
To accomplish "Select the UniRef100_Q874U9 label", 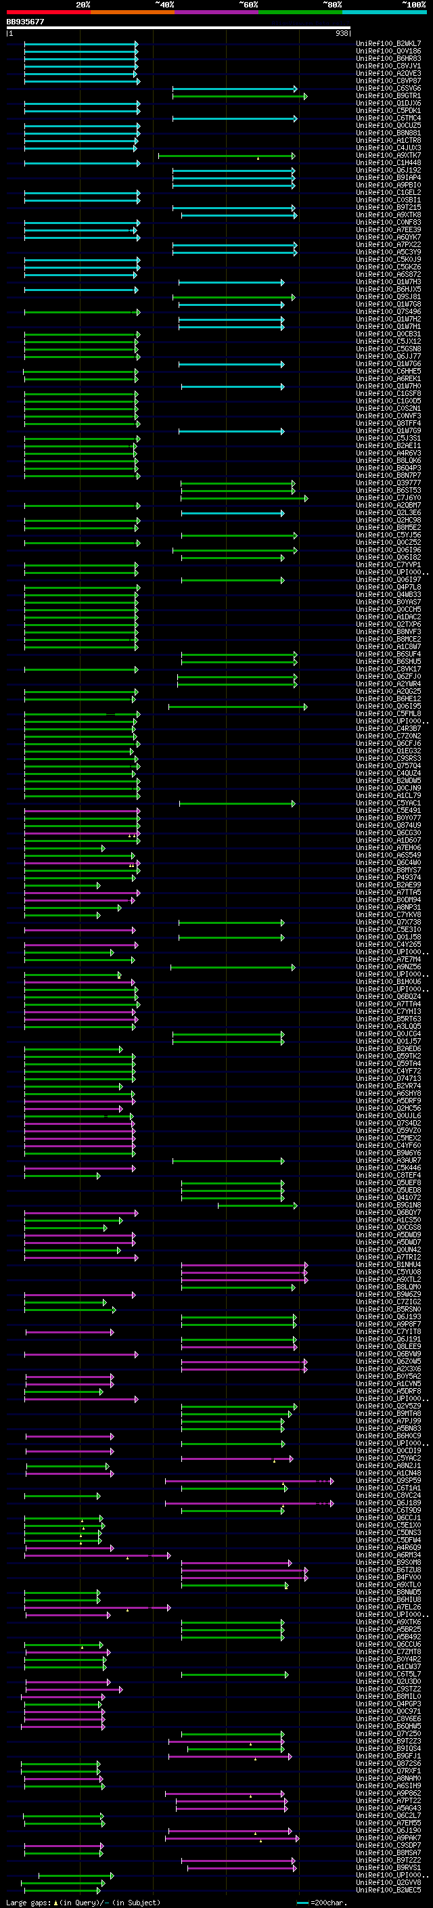I will (x=388, y=825).
